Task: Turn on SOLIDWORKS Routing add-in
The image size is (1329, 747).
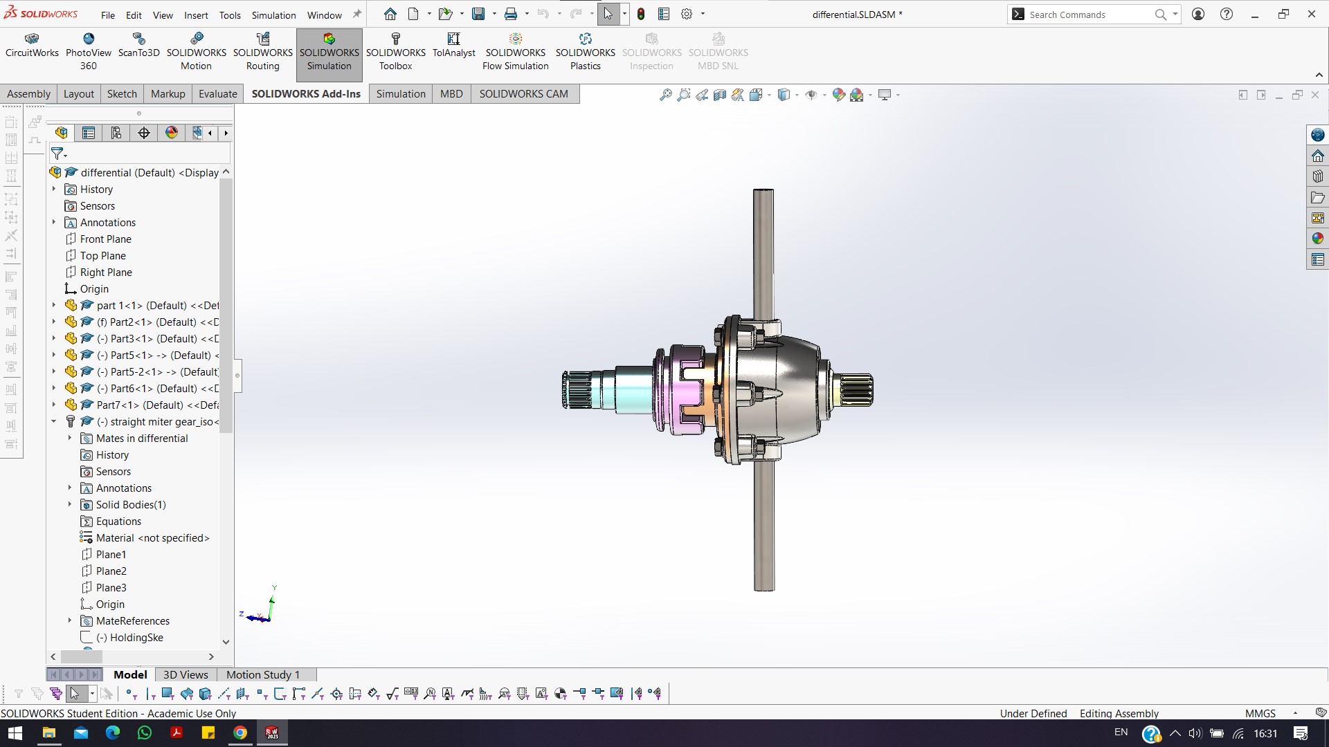Action: click(263, 52)
